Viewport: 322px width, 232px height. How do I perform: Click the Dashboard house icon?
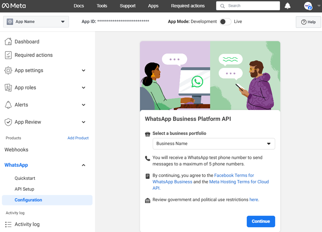click(x=8, y=42)
